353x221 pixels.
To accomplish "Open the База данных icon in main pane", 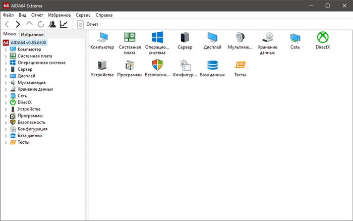I will tap(212, 65).
